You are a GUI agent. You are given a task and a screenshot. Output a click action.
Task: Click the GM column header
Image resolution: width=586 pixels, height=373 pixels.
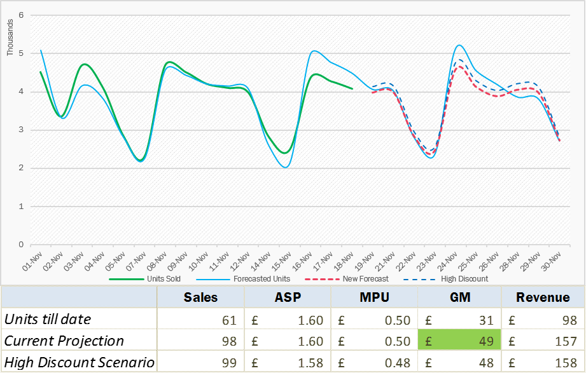click(x=459, y=297)
